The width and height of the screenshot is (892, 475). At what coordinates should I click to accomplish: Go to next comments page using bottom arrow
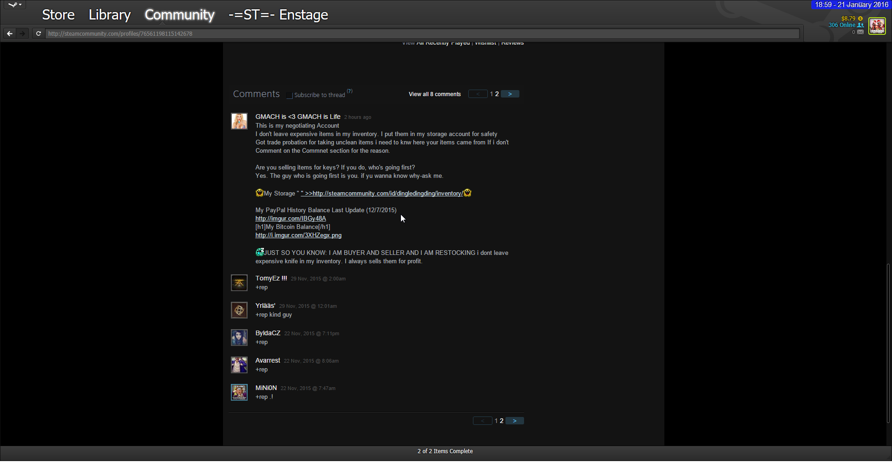(514, 421)
